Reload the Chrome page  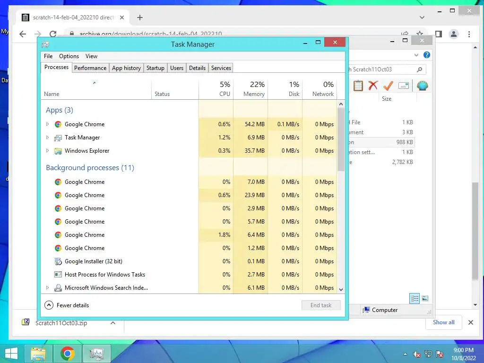click(x=53, y=34)
